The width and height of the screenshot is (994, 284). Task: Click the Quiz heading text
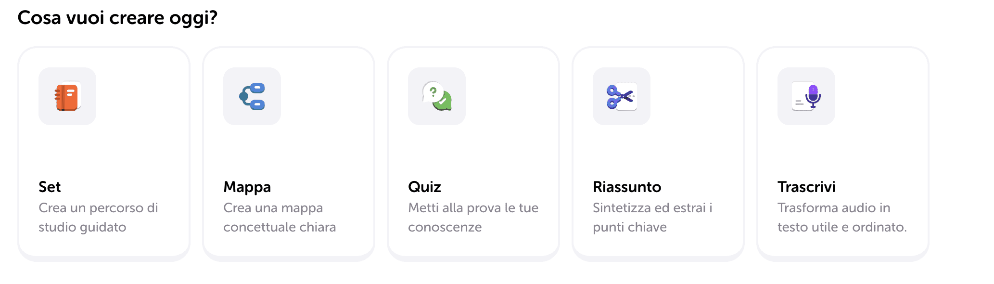(x=425, y=187)
